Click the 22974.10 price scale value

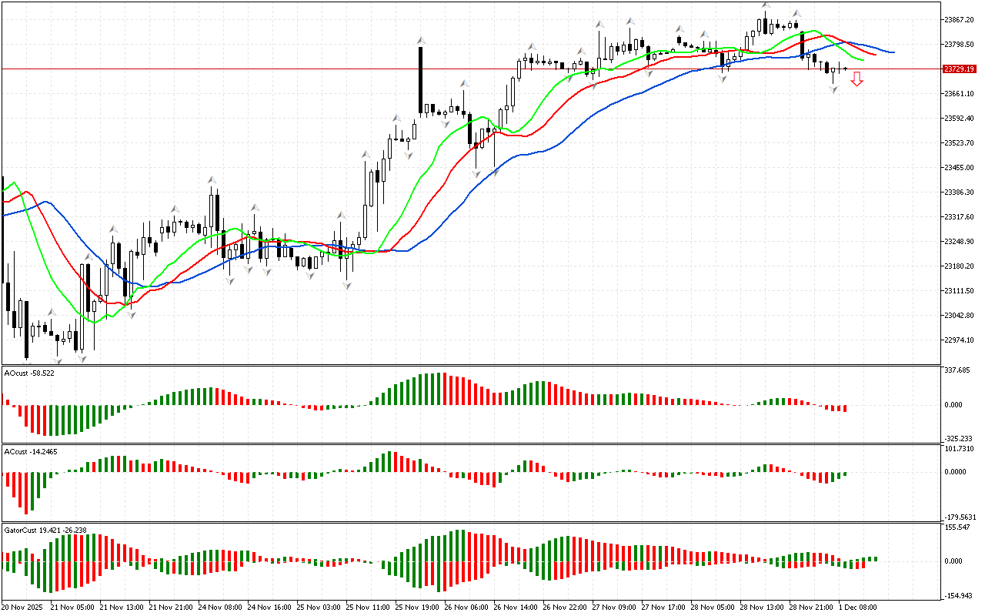959,340
